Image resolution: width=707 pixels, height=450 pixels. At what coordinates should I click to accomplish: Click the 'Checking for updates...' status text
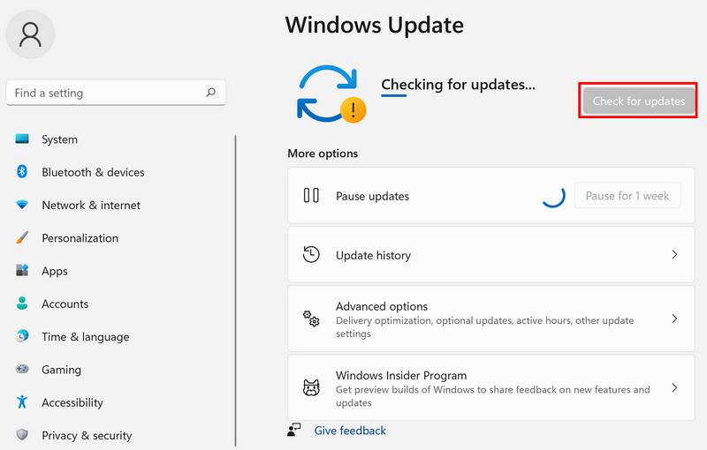pyautogui.click(x=458, y=84)
